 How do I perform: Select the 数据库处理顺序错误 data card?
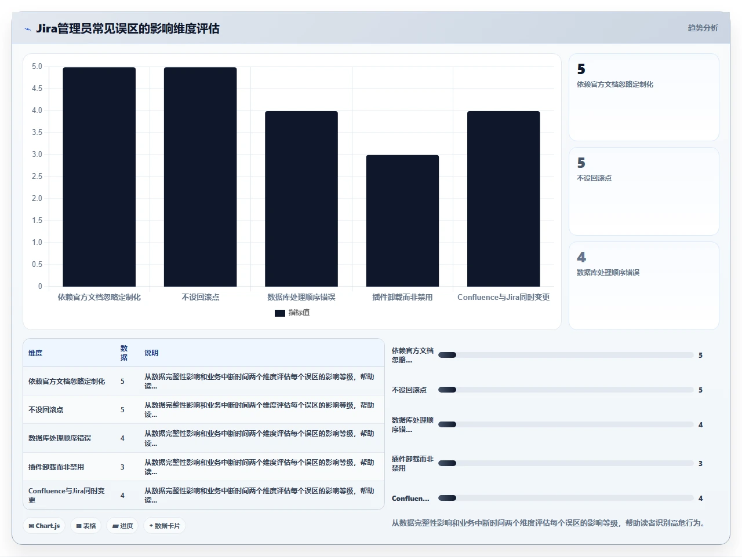[x=644, y=285]
